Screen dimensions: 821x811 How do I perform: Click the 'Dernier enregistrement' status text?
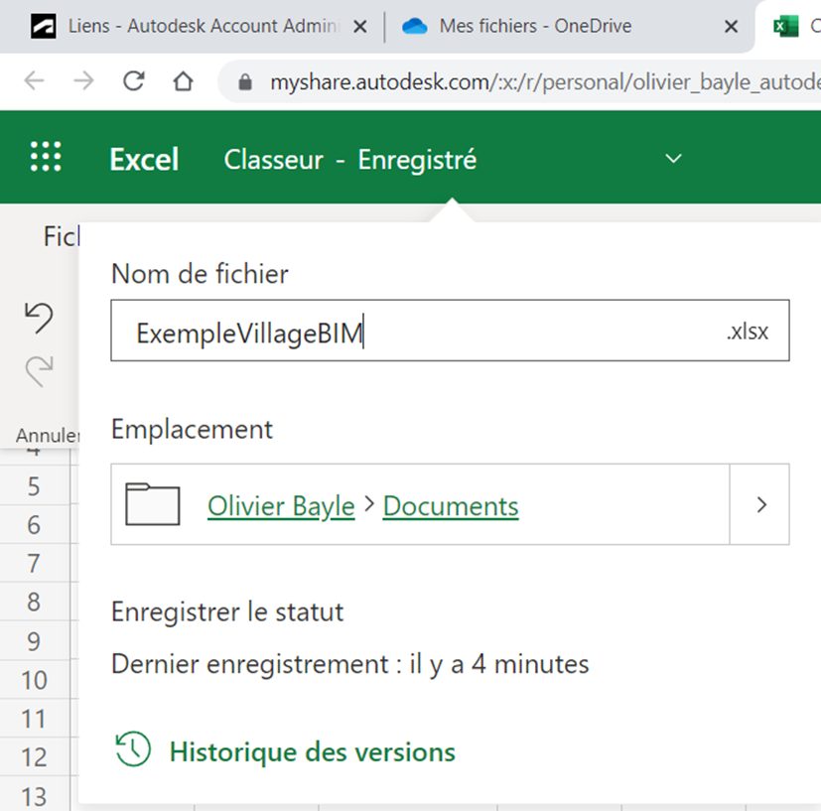pos(349,664)
